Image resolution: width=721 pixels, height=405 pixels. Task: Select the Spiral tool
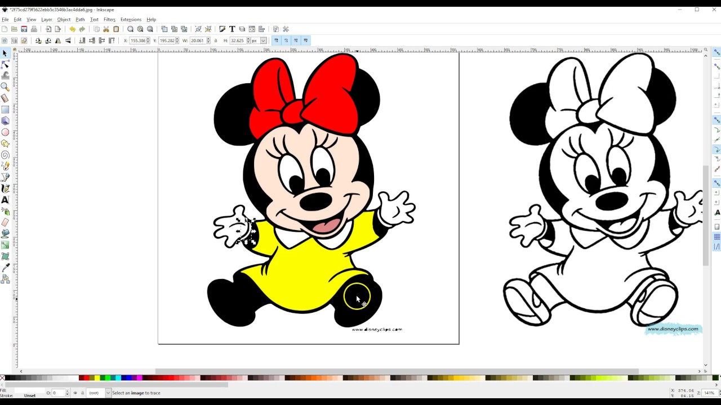(x=5, y=155)
